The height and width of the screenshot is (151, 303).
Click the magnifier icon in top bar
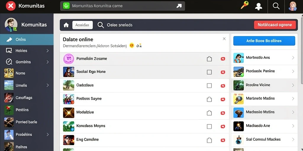276,6
